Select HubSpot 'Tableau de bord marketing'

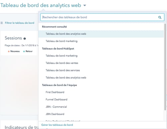101,56
